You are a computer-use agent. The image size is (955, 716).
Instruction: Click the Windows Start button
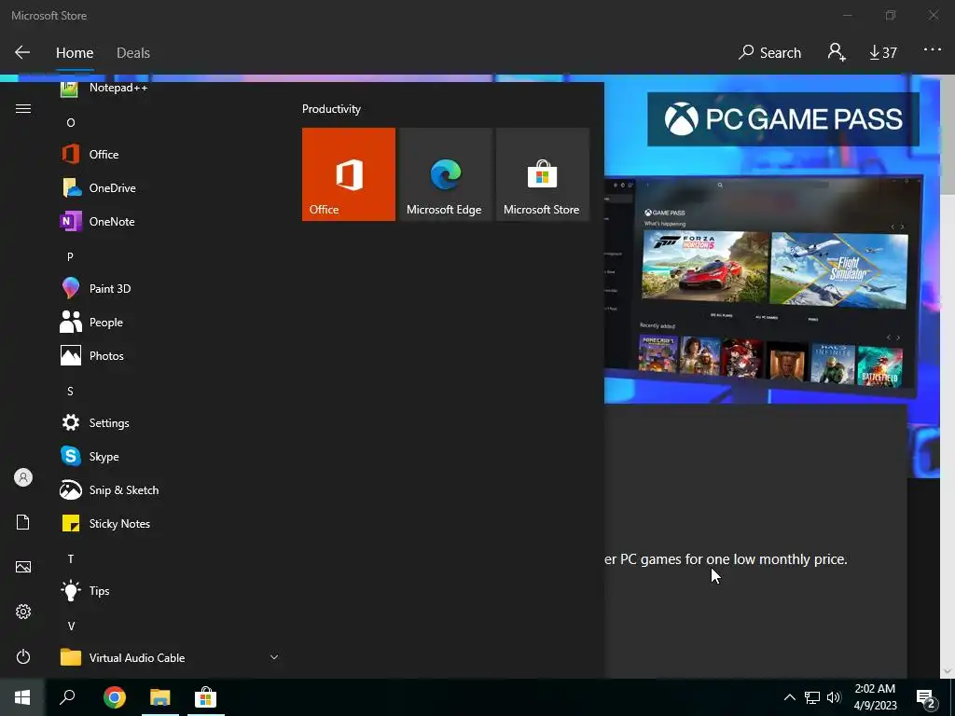[22, 697]
